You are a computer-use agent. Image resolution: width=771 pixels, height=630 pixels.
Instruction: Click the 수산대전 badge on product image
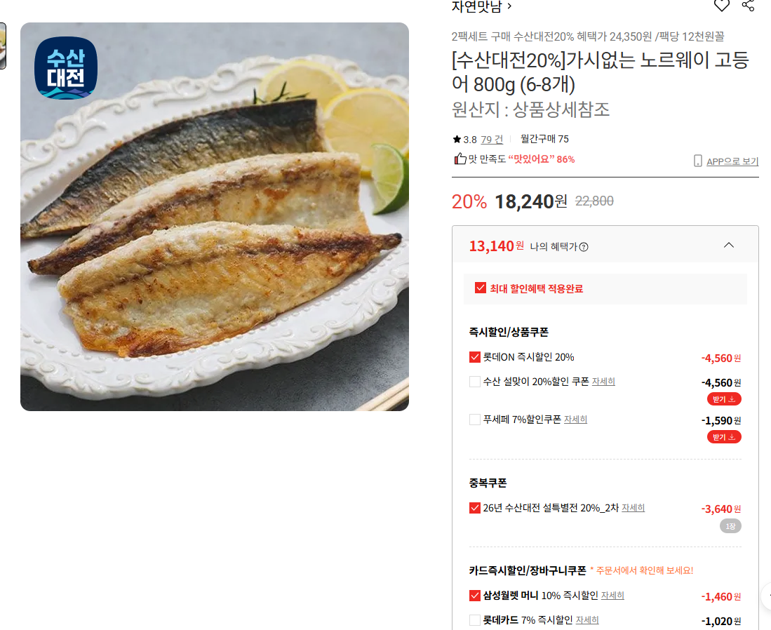click(x=66, y=68)
